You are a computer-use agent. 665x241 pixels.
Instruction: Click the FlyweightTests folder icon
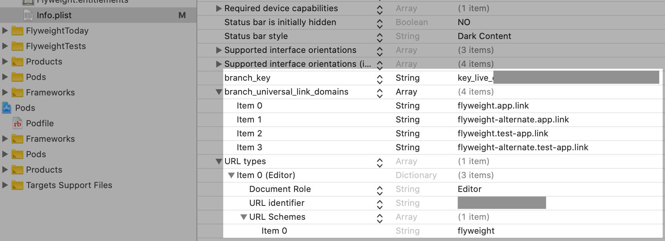tap(17, 46)
